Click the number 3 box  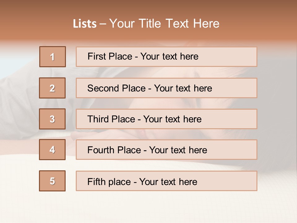click(x=52, y=119)
